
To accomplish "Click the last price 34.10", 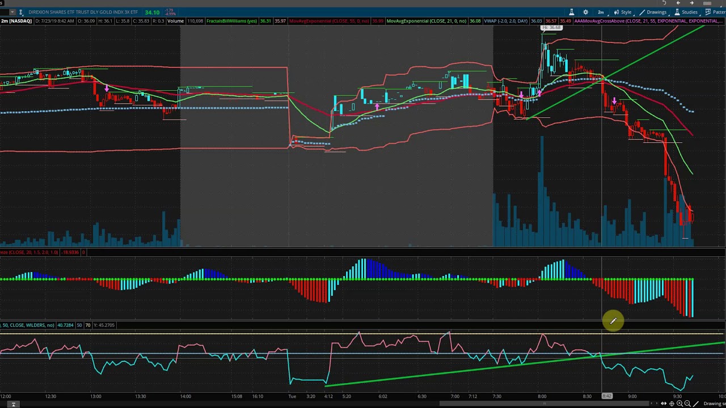I will tap(152, 12).
